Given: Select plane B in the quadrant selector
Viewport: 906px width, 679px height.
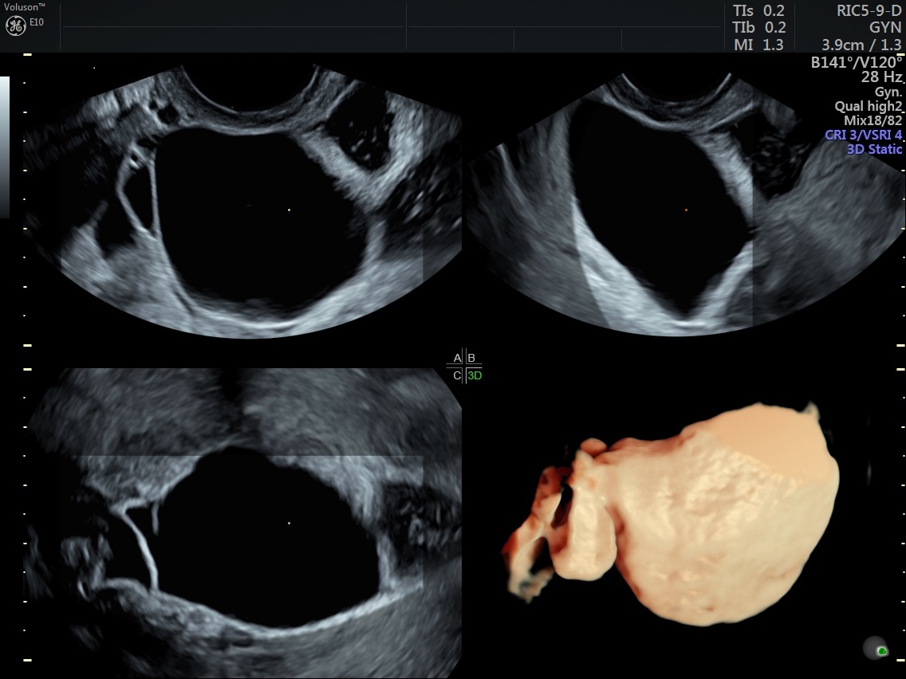Looking at the screenshot, I should [471, 358].
